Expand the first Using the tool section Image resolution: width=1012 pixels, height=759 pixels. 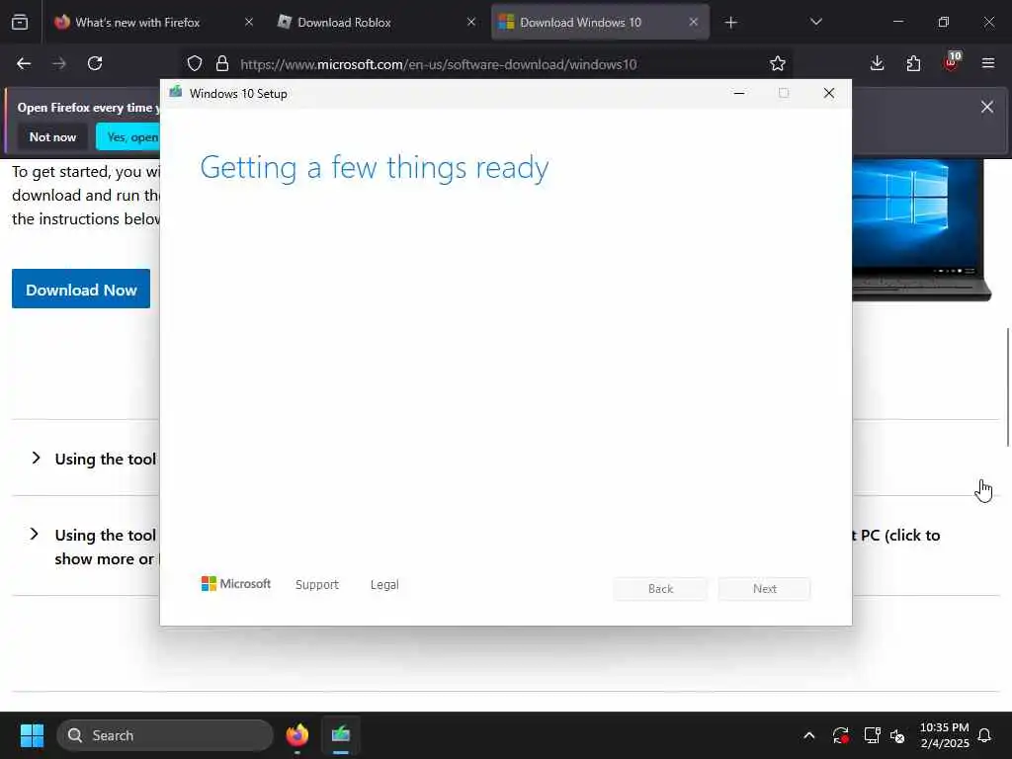[37, 459]
